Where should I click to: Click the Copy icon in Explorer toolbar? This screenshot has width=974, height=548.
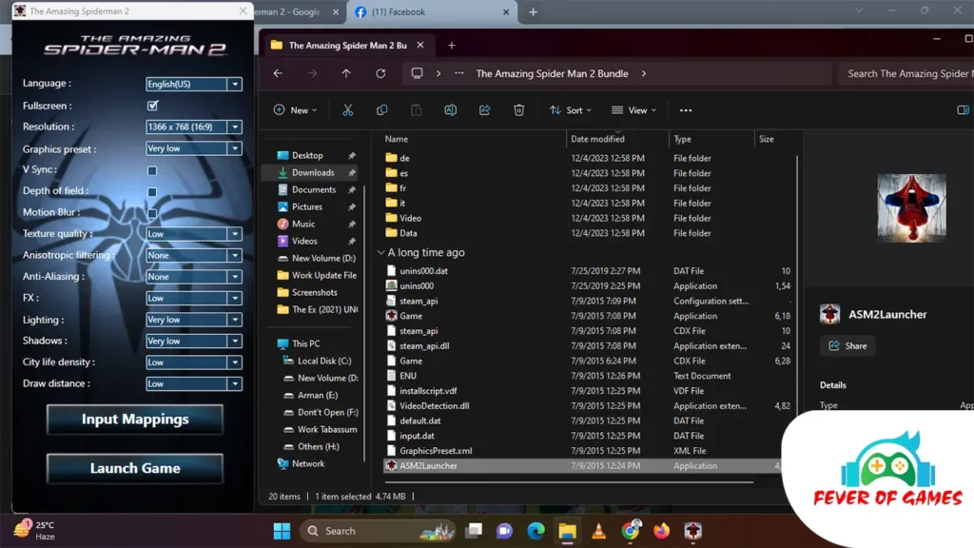pyautogui.click(x=382, y=110)
